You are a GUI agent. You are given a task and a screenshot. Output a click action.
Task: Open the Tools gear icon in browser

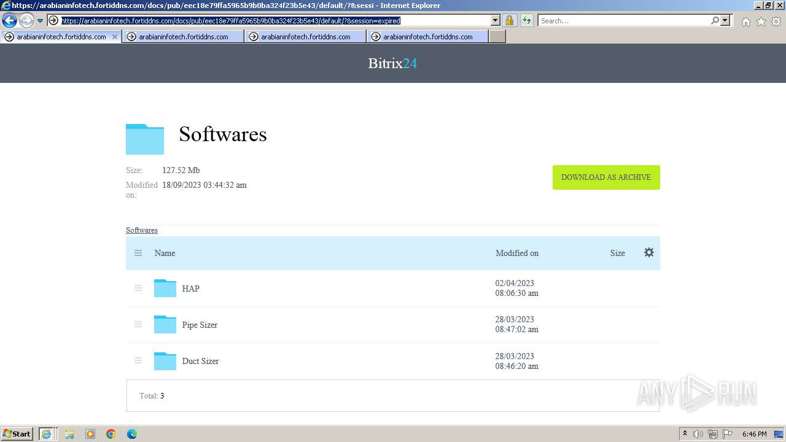pyautogui.click(x=776, y=21)
